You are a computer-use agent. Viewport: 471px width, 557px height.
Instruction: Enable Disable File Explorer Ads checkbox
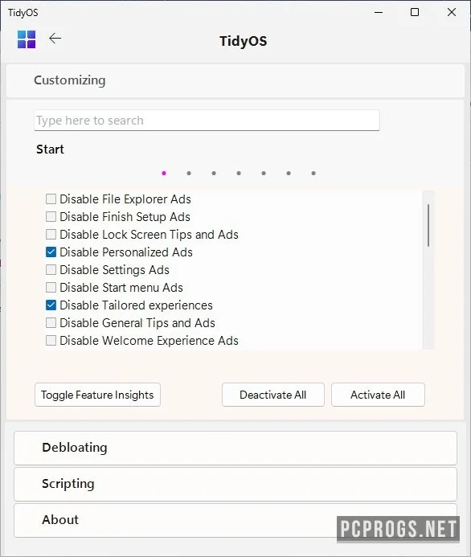pos(51,199)
